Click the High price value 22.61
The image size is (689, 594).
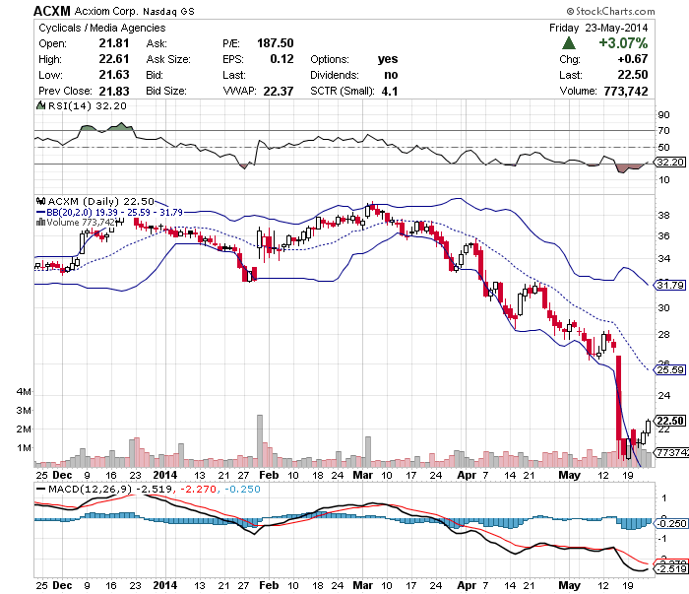(114, 59)
